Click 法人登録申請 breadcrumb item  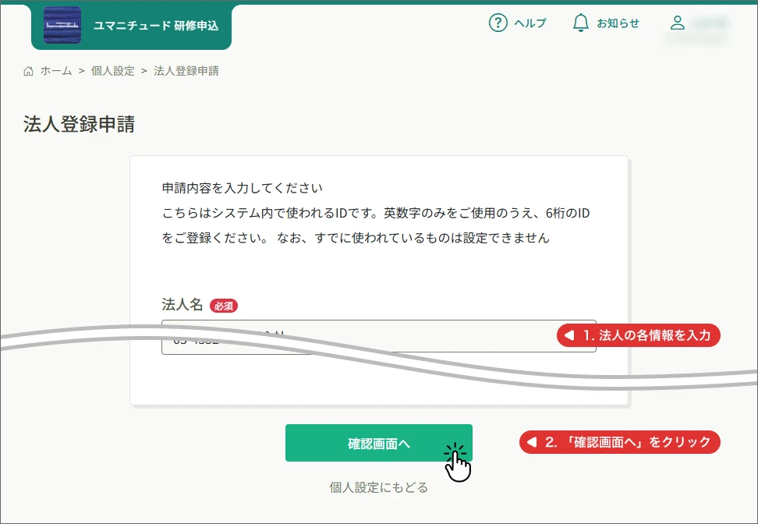click(x=186, y=71)
